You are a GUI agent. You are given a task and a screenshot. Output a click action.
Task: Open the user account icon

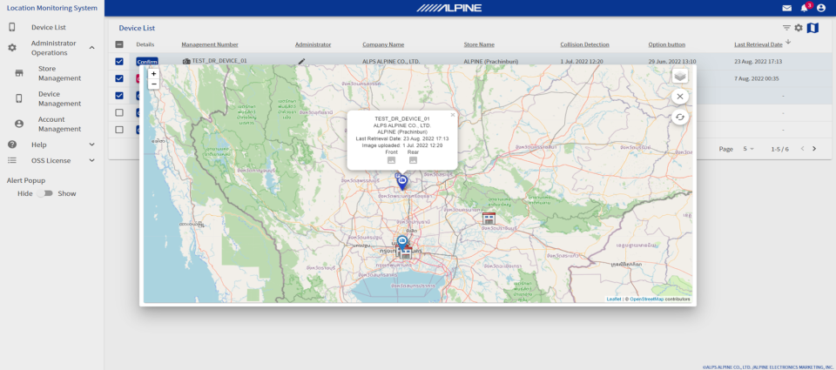coord(821,8)
